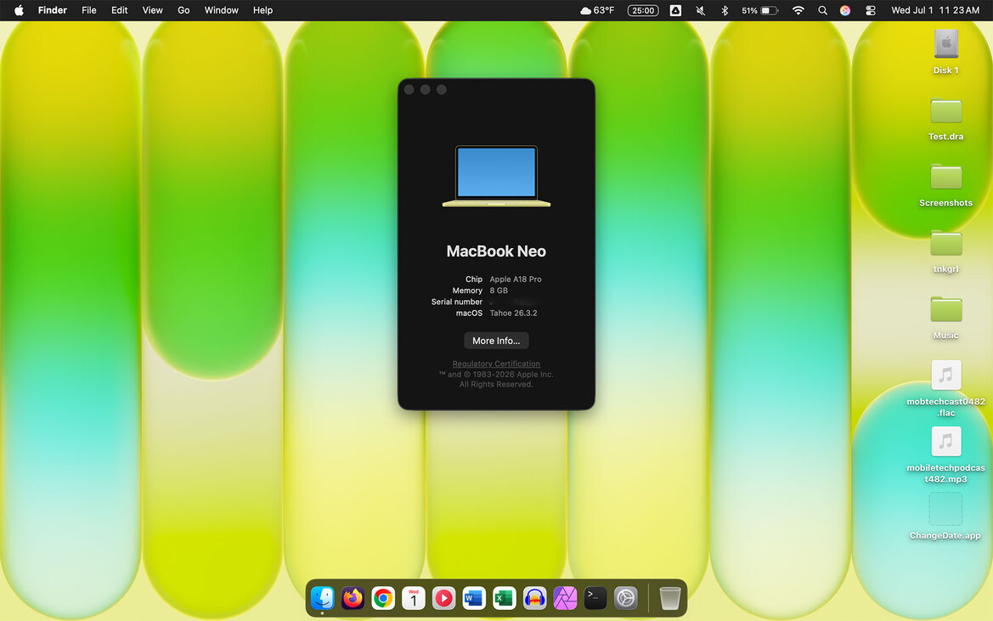Open the Finder menu
Image resolution: width=993 pixels, height=621 pixels.
coord(53,10)
